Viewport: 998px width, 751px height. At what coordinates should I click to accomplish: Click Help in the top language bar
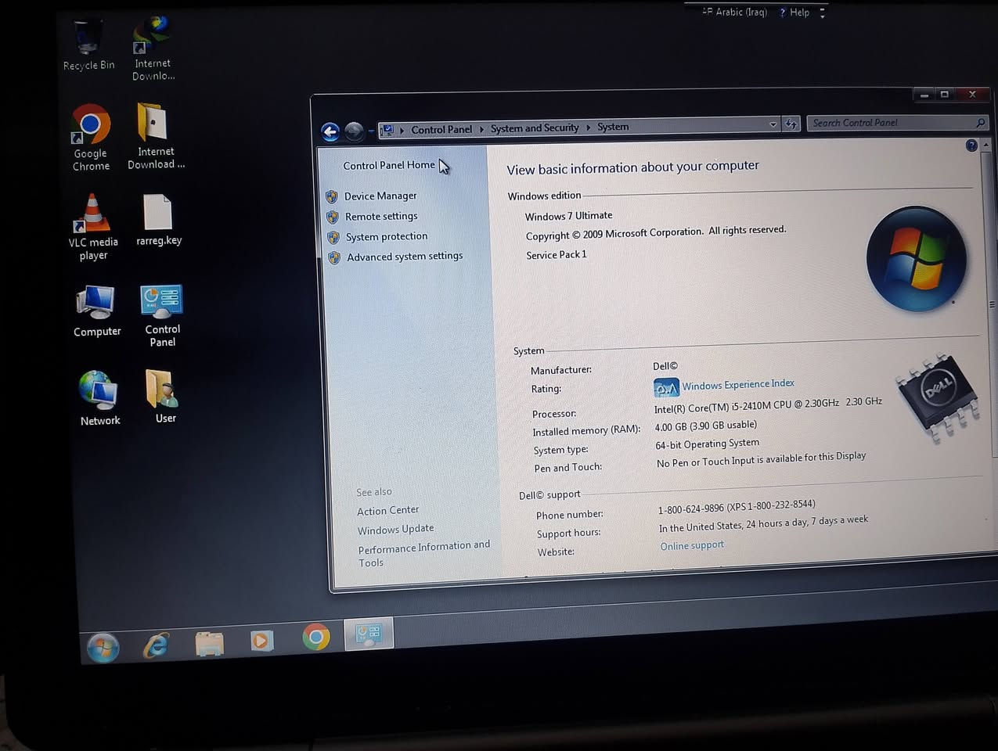tap(794, 13)
